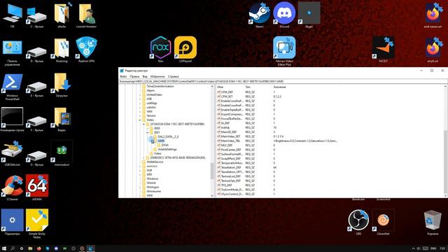Screen dimensions: 448x252
Task: Open the memreduct desktop shortcut
Action: click(x=62, y=151)
